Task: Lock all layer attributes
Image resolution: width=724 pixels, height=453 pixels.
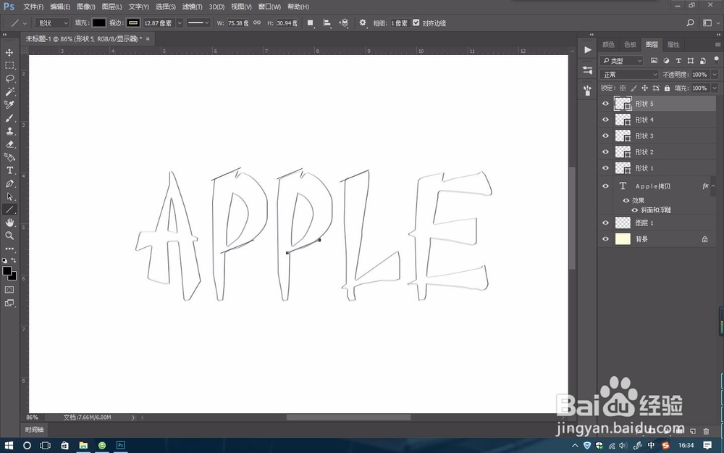Action: 667,88
